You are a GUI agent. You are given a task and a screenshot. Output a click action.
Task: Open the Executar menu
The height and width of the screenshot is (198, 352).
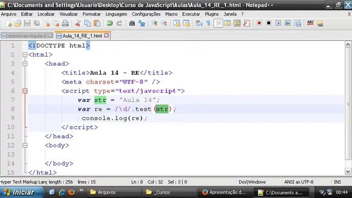click(191, 14)
